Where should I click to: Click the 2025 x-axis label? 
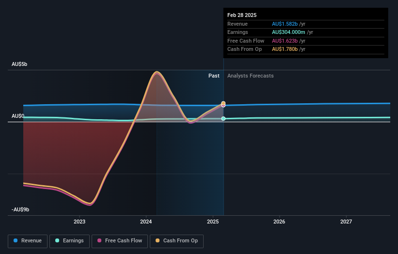[x=213, y=222]
